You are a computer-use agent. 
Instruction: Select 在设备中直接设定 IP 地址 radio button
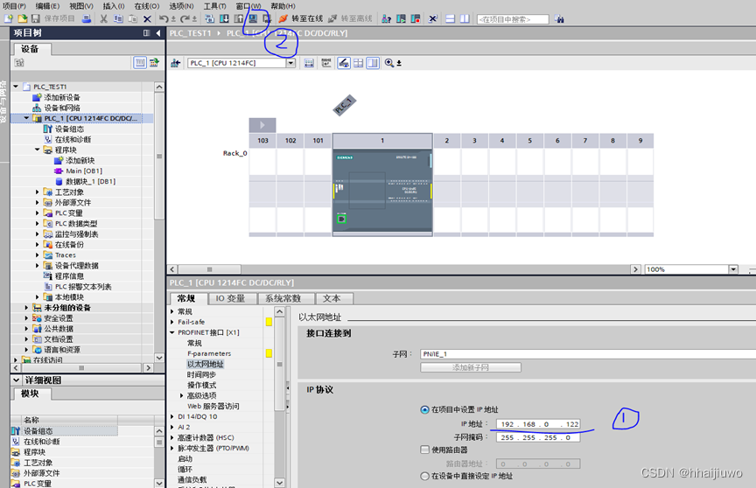(x=424, y=476)
